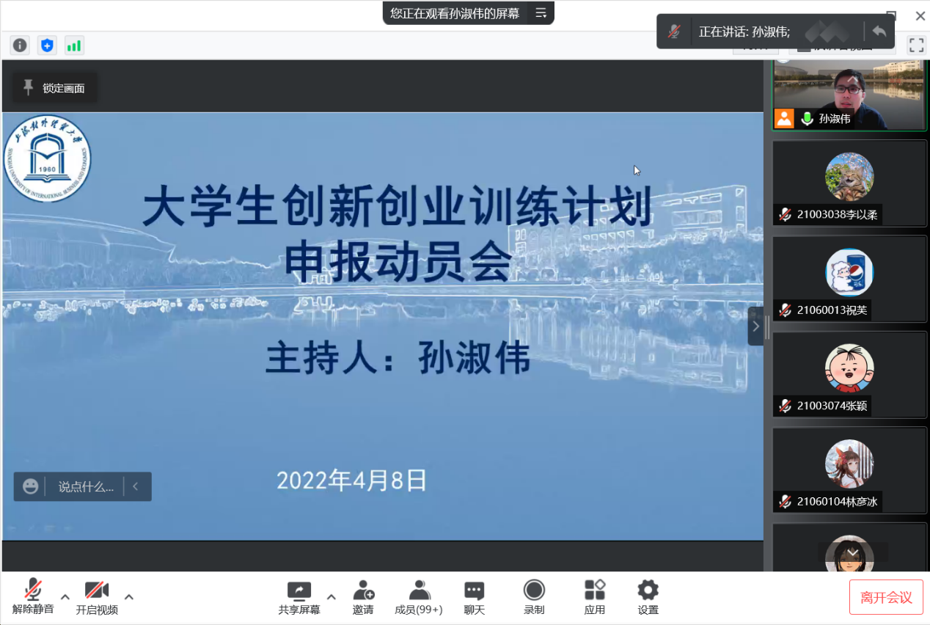
Task: Turn on video (开启视频)
Action: 97,597
